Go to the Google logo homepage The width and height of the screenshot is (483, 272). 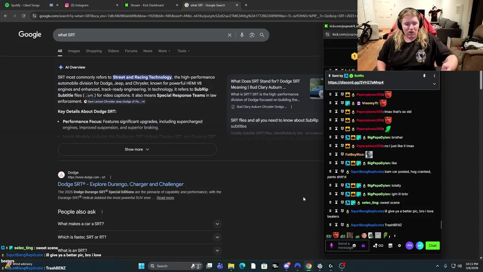tap(30, 35)
